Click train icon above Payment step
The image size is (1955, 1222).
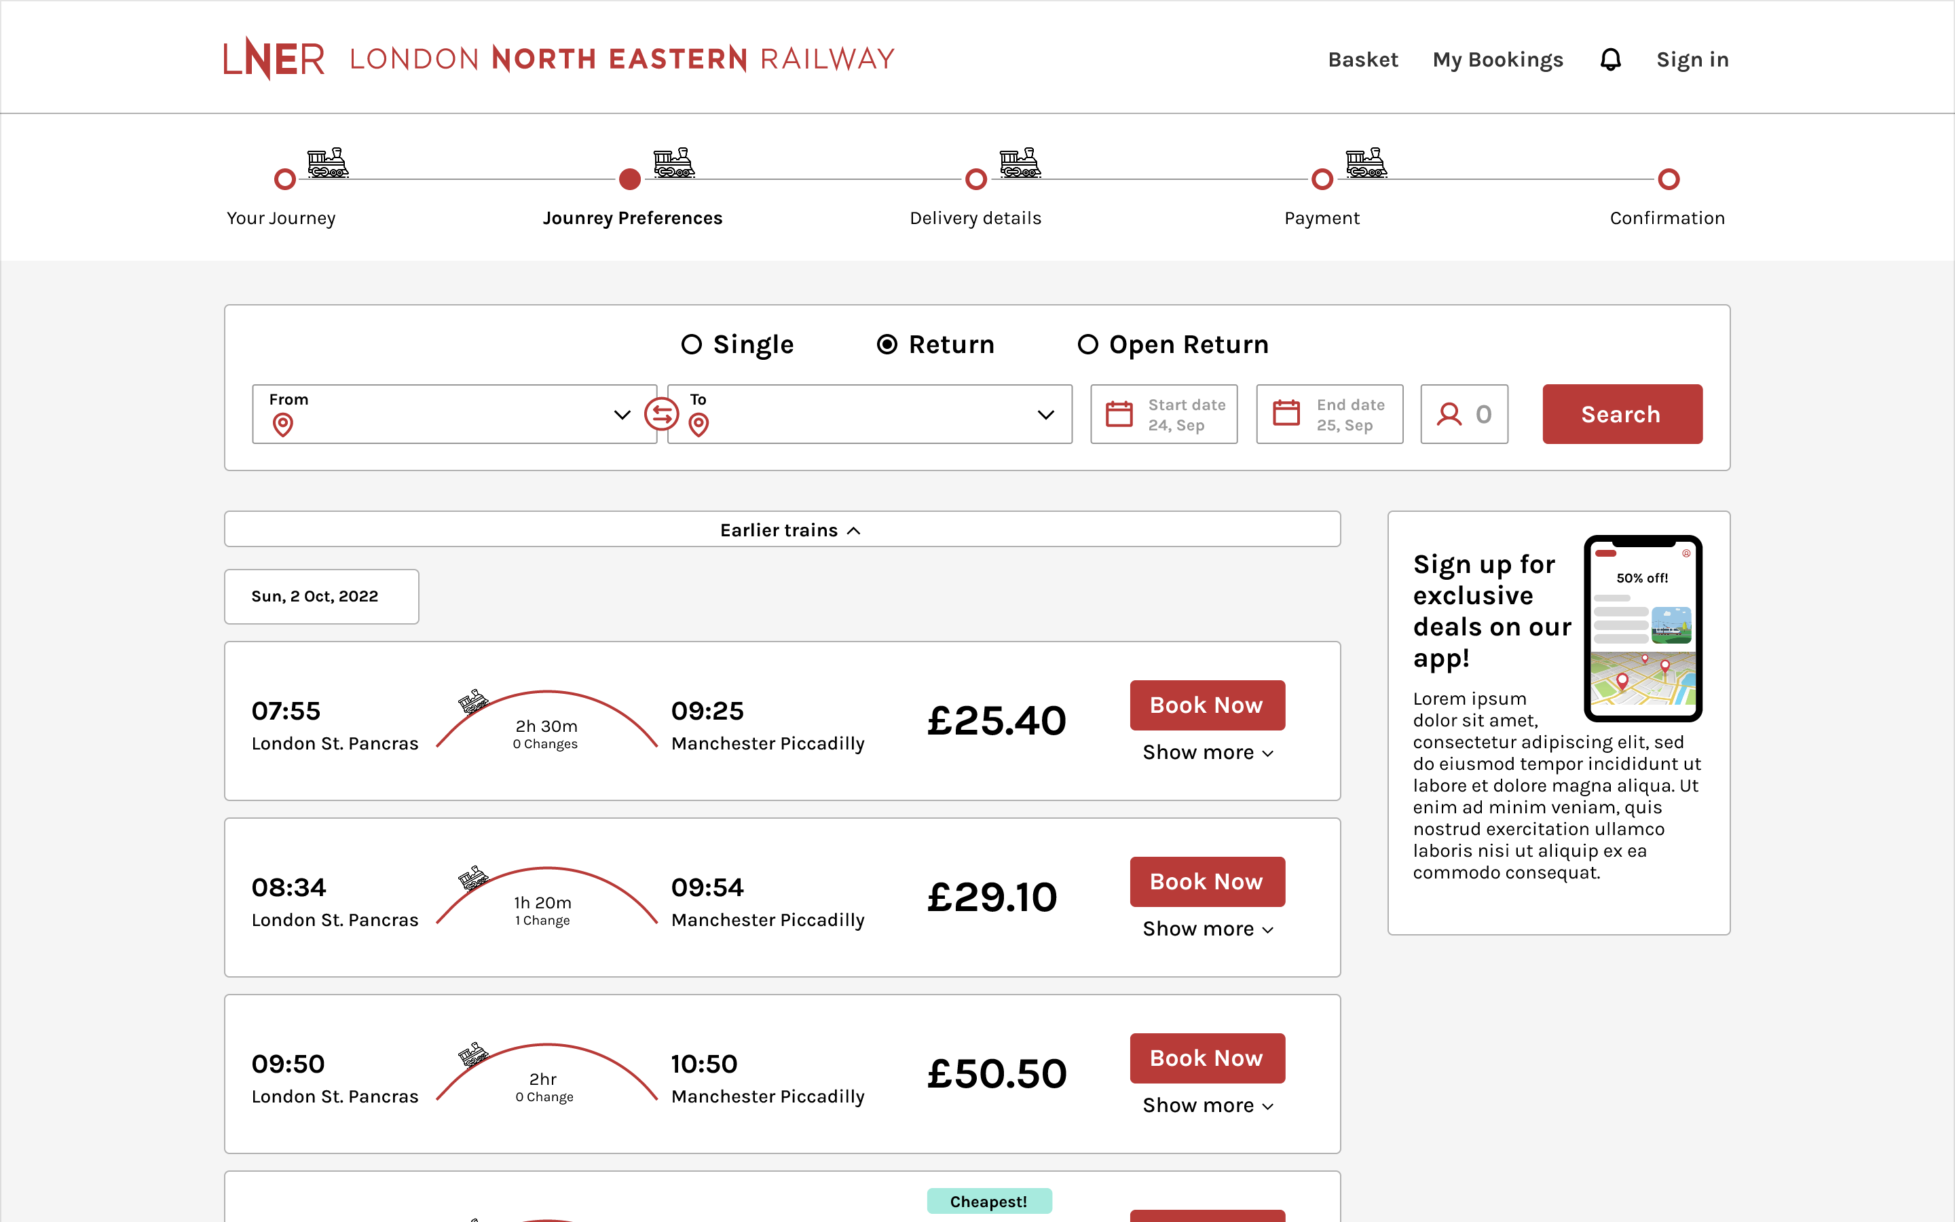pos(1366,162)
